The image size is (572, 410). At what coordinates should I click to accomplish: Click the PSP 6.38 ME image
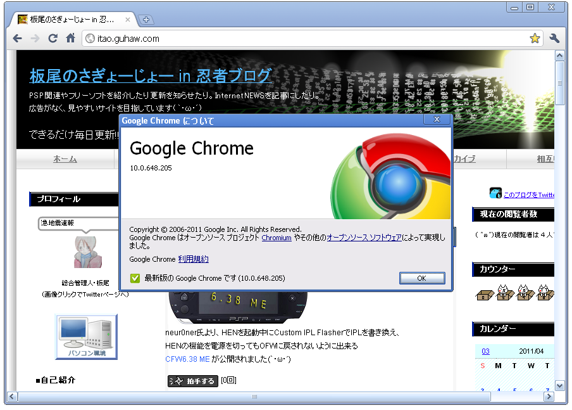click(238, 307)
